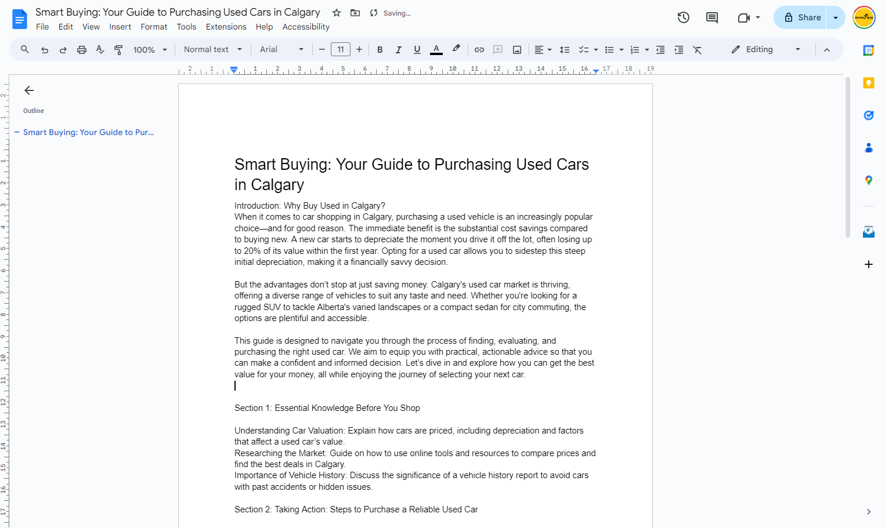The width and height of the screenshot is (885, 528).
Task: Show all comments panel
Action: pos(712,17)
